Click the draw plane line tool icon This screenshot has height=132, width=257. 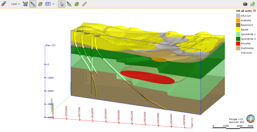click(76, 4)
